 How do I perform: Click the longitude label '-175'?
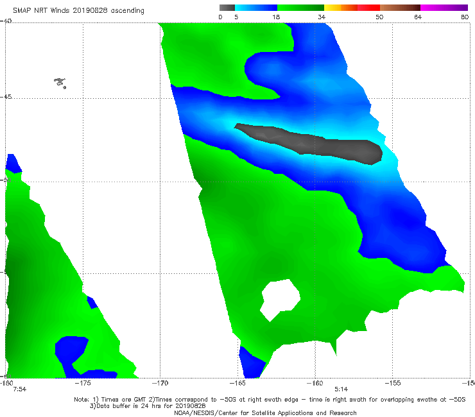tap(83, 383)
